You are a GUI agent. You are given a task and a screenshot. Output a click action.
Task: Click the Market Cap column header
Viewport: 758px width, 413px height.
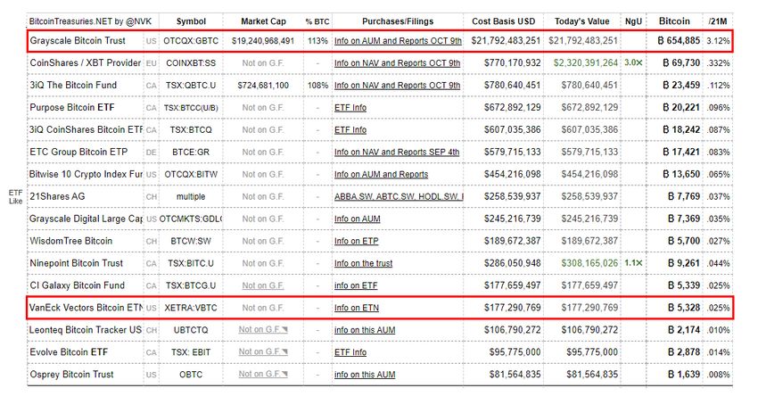coord(263,21)
